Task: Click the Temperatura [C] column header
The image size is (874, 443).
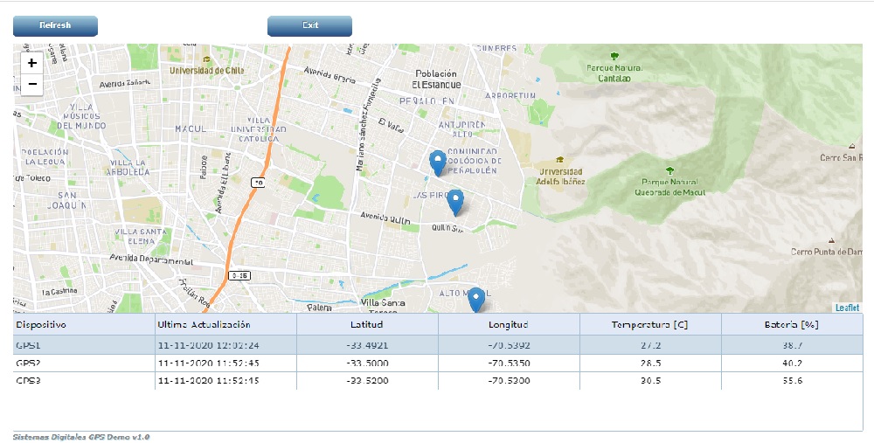Action: click(x=650, y=324)
